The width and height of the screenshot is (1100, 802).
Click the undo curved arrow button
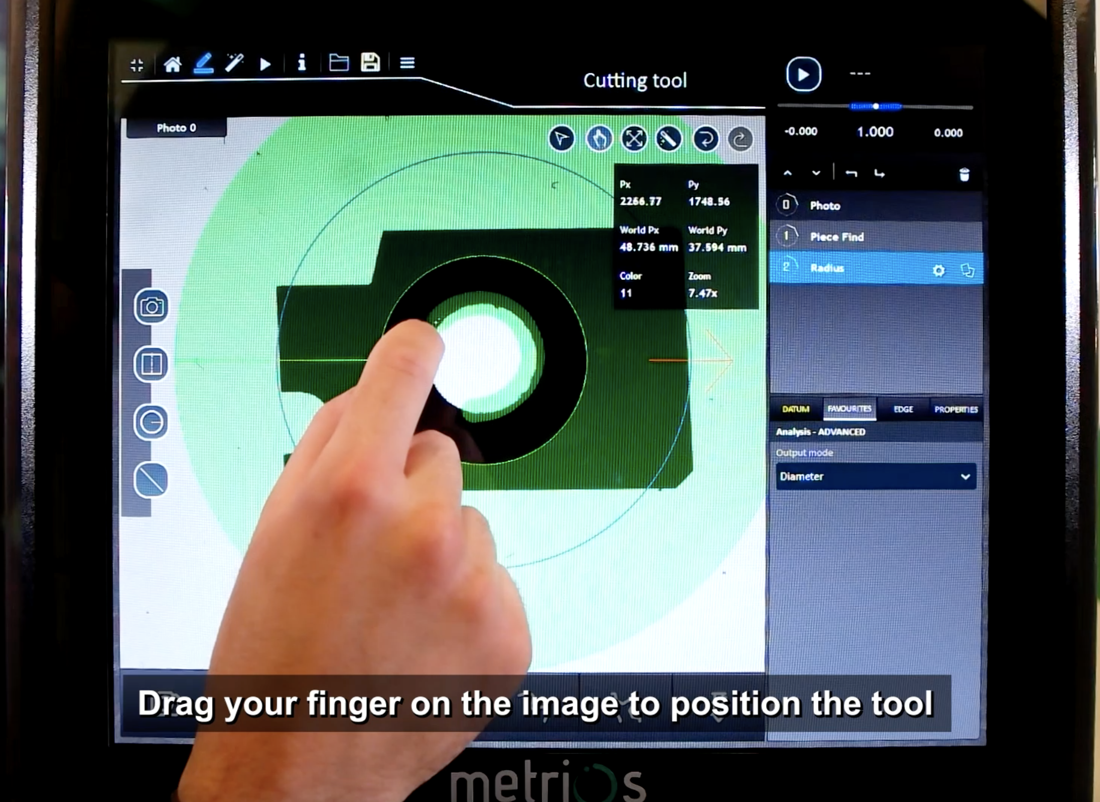(x=706, y=139)
